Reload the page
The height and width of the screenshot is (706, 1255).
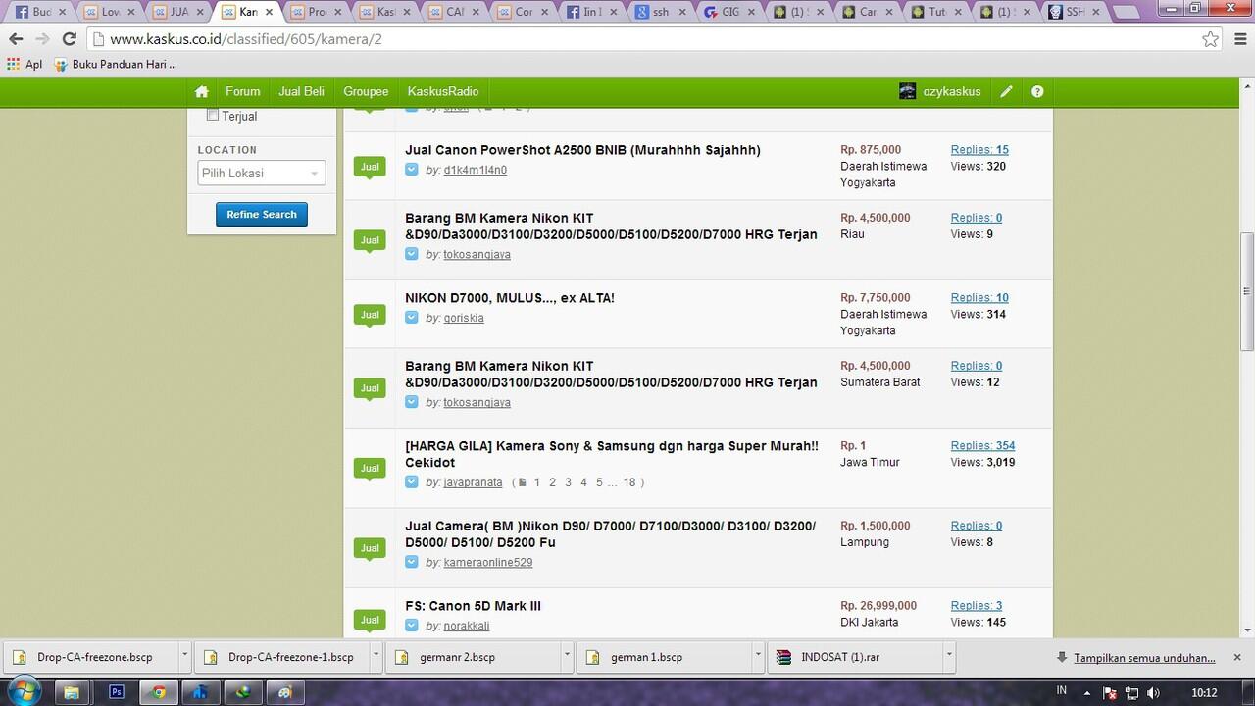[x=69, y=39]
